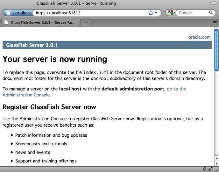This screenshot has height=172, width=219.
Task: Open the URL history dropdown arrow
Action: pos(157,13)
